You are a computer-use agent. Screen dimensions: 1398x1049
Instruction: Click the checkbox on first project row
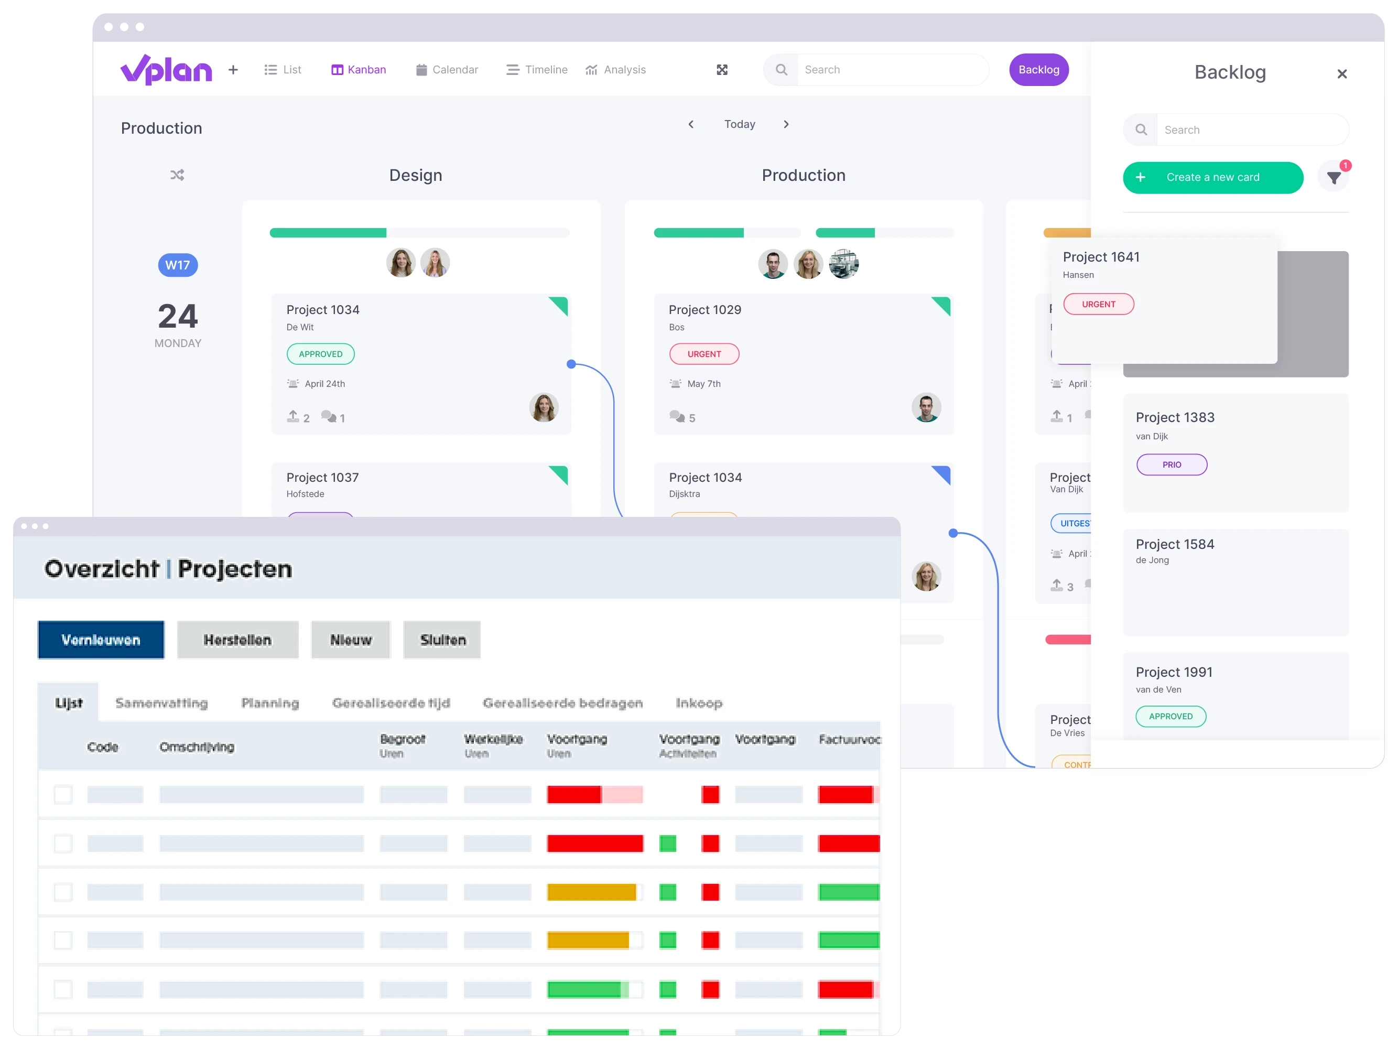64,792
